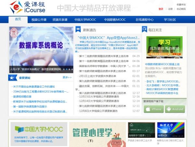Viewport: 195px width, 147px height.
Task: Open the 高等数学习题课 course thumbnail
Action: click(x=141, y=130)
